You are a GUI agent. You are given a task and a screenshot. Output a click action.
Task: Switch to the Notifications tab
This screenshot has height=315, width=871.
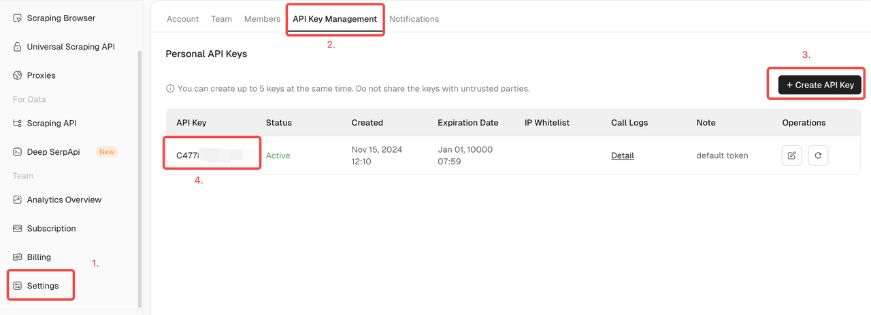414,19
